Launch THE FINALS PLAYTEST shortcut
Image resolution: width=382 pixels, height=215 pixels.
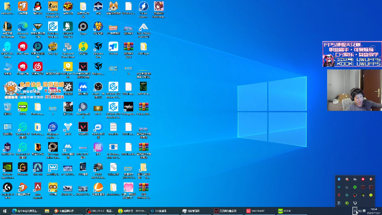coord(144,30)
